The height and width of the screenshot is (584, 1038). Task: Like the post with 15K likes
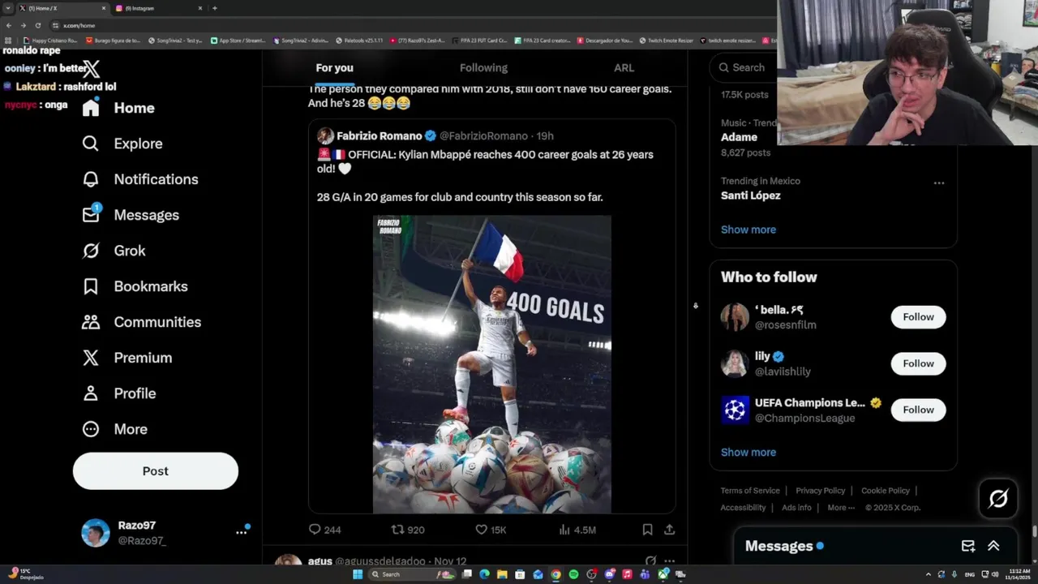pos(491,530)
